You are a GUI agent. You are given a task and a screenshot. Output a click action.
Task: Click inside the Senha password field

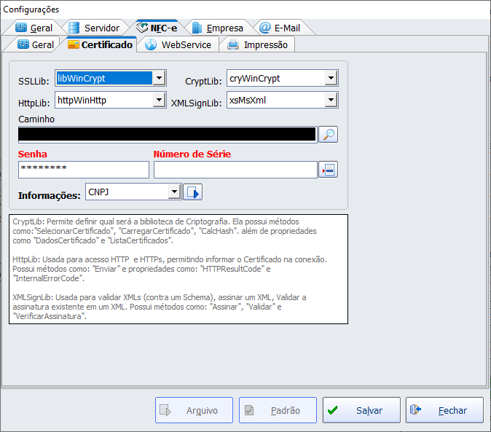[x=83, y=170]
